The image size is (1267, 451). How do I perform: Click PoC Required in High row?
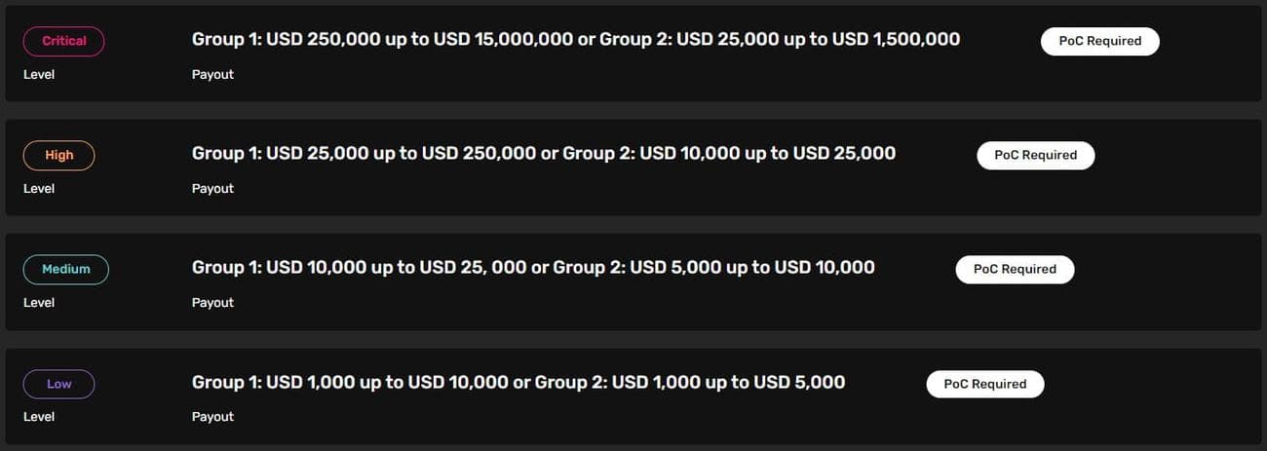1035,155
